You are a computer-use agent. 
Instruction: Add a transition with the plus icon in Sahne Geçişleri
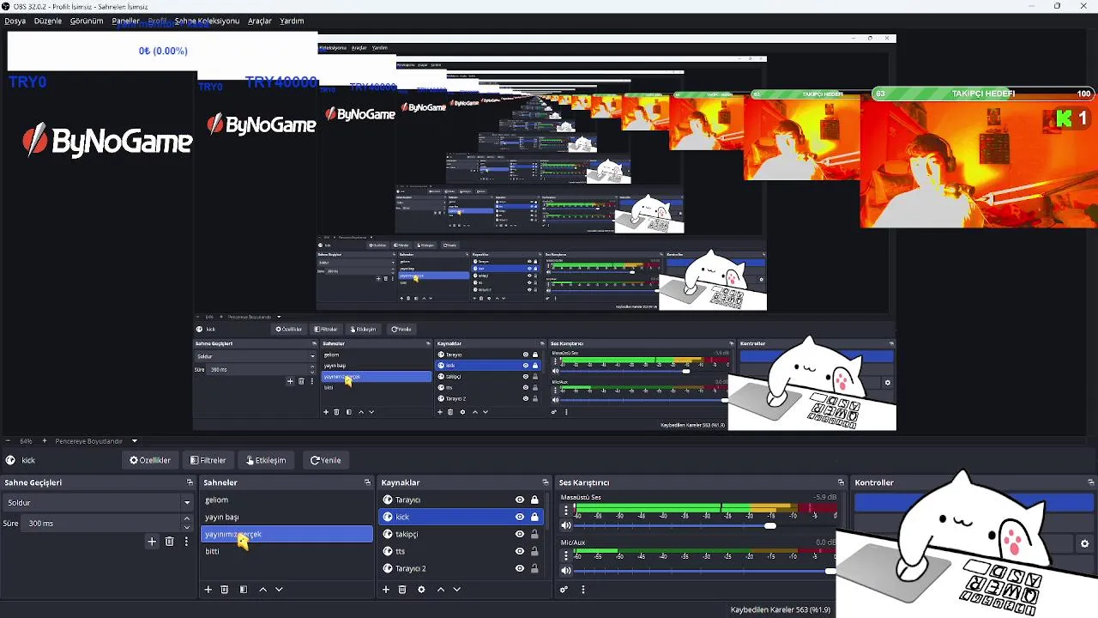point(152,542)
